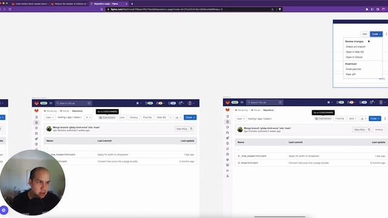The width and height of the screenshot is (388, 218).
Task: Click the purple recording control button at bottom-left
Action: tap(4, 210)
